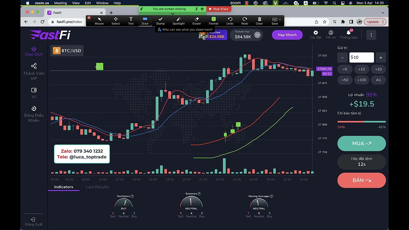Open the Meeting menu in menu bar

[60, 3]
